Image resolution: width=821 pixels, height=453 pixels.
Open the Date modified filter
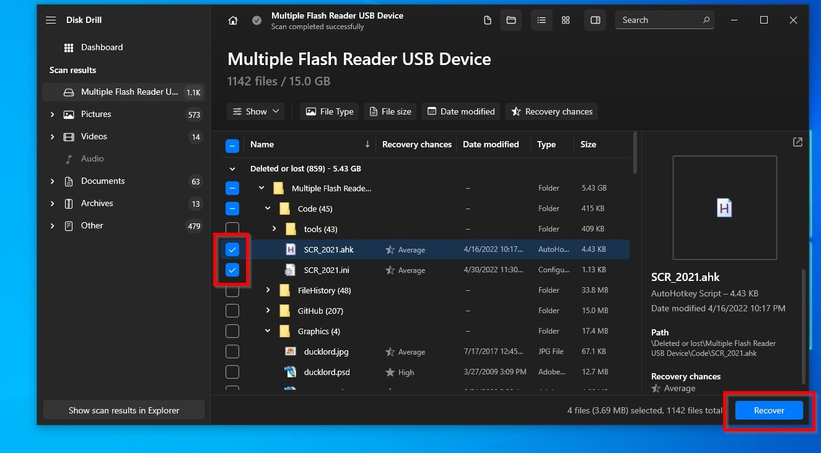[x=461, y=111]
